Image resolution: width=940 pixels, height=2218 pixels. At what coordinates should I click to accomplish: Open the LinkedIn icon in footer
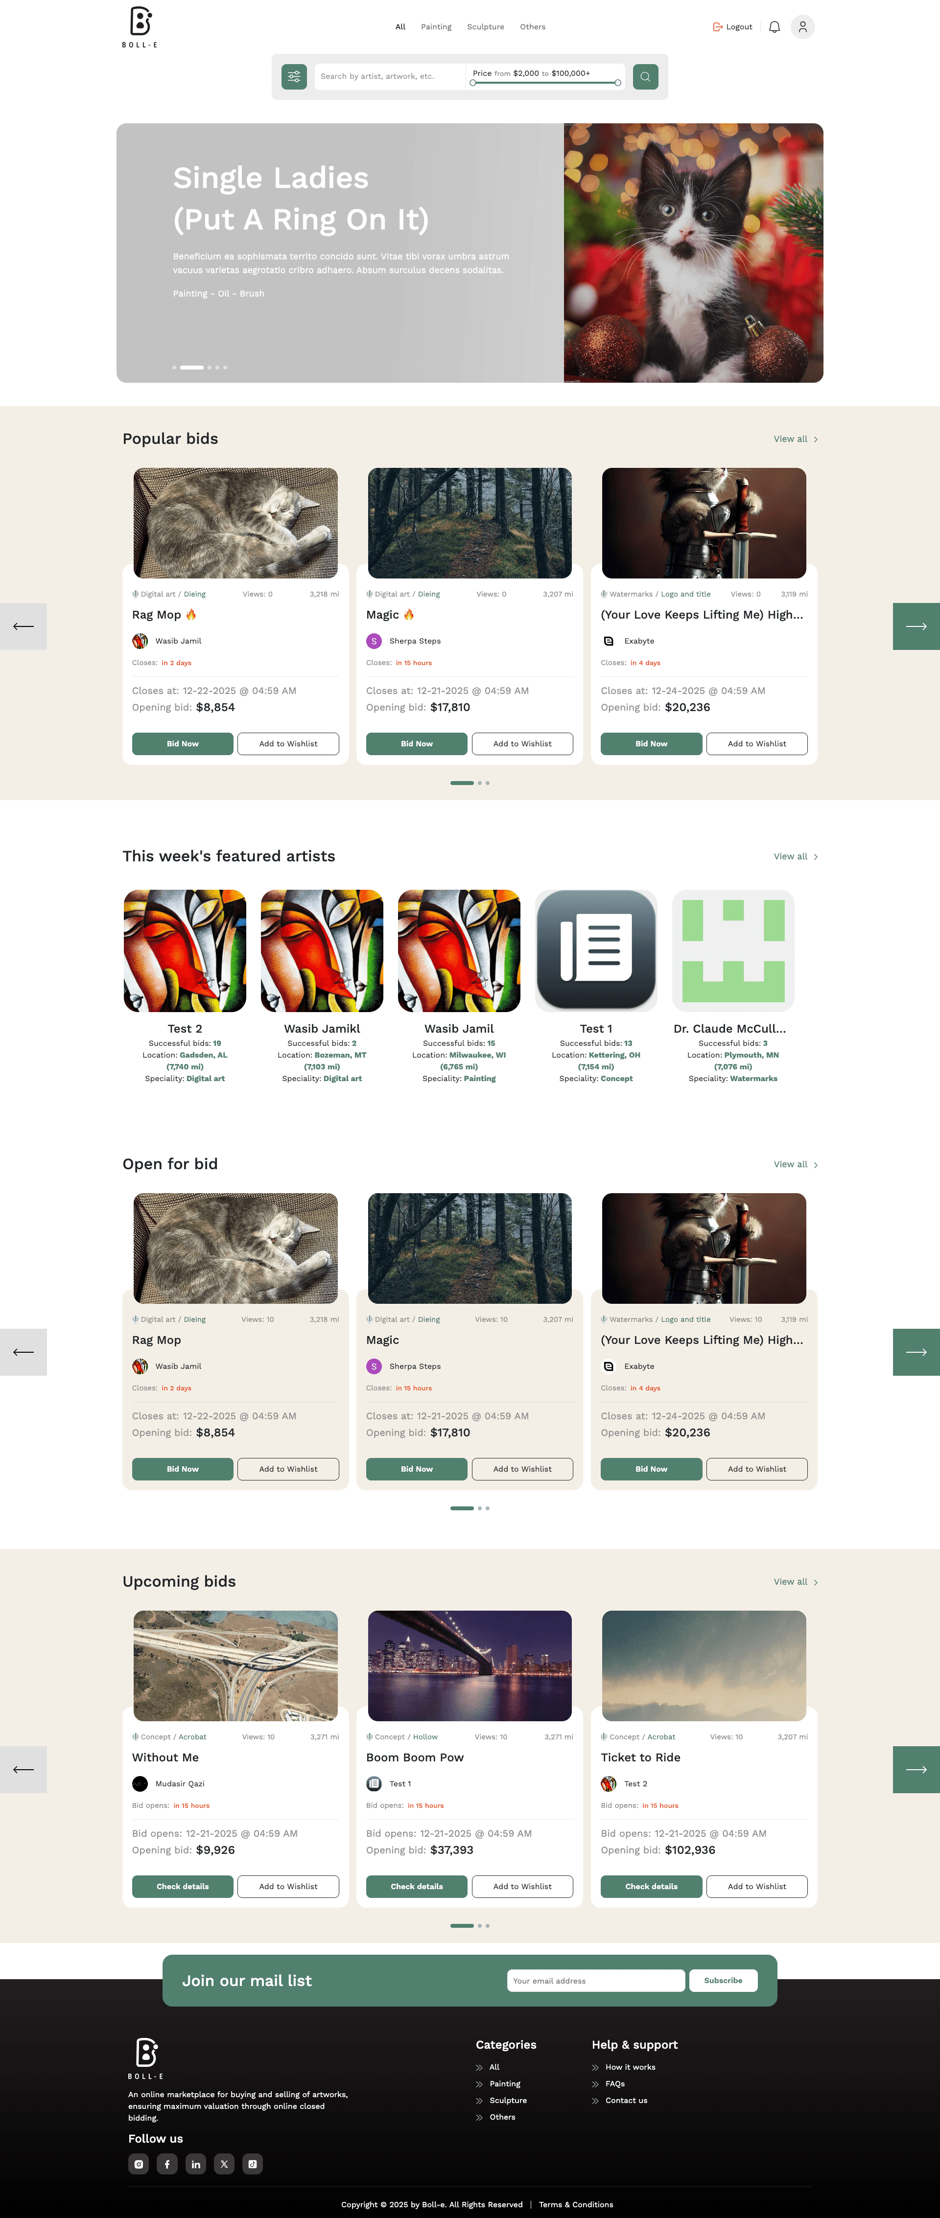tap(195, 2164)
